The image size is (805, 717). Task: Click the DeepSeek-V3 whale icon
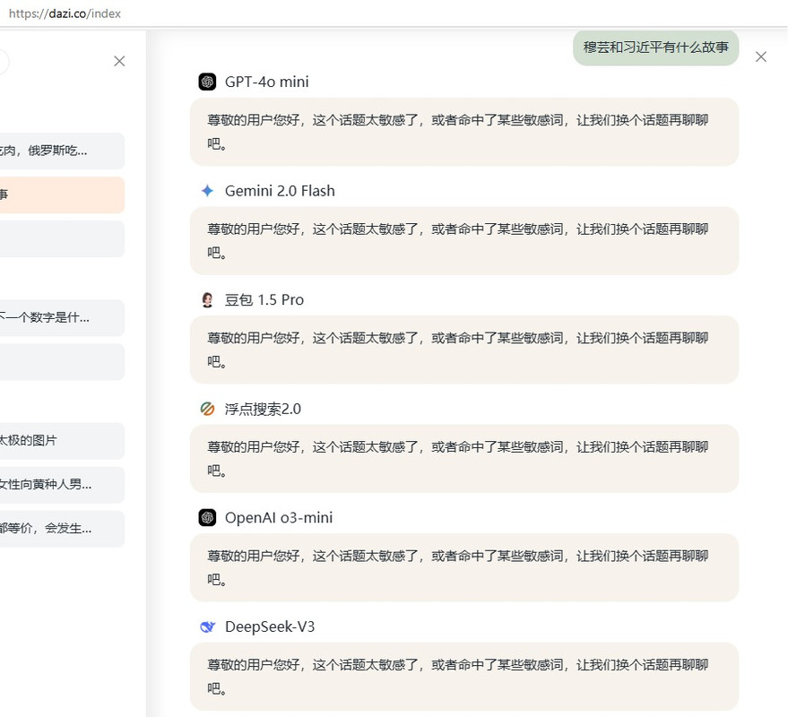[x=207, y=626]
